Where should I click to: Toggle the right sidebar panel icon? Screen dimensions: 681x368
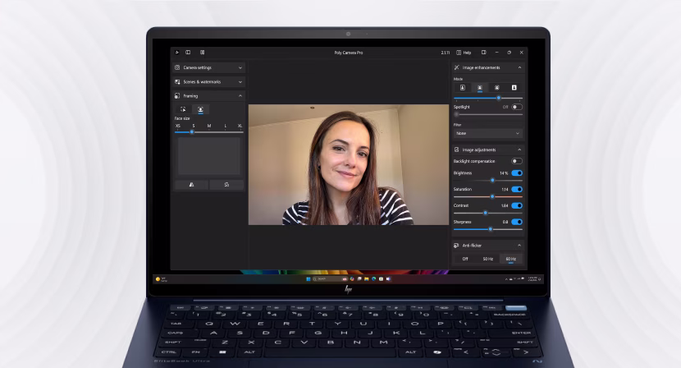[483, 53]
